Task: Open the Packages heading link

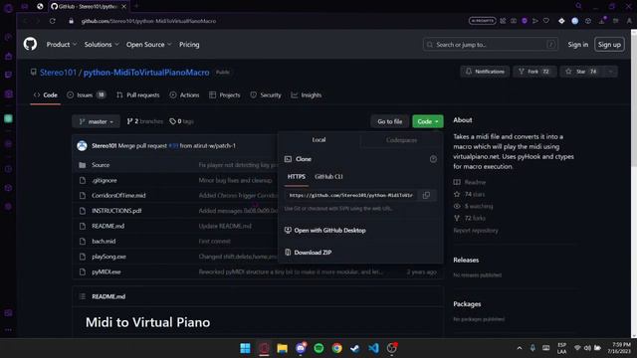Action: [x=467, y=304]
